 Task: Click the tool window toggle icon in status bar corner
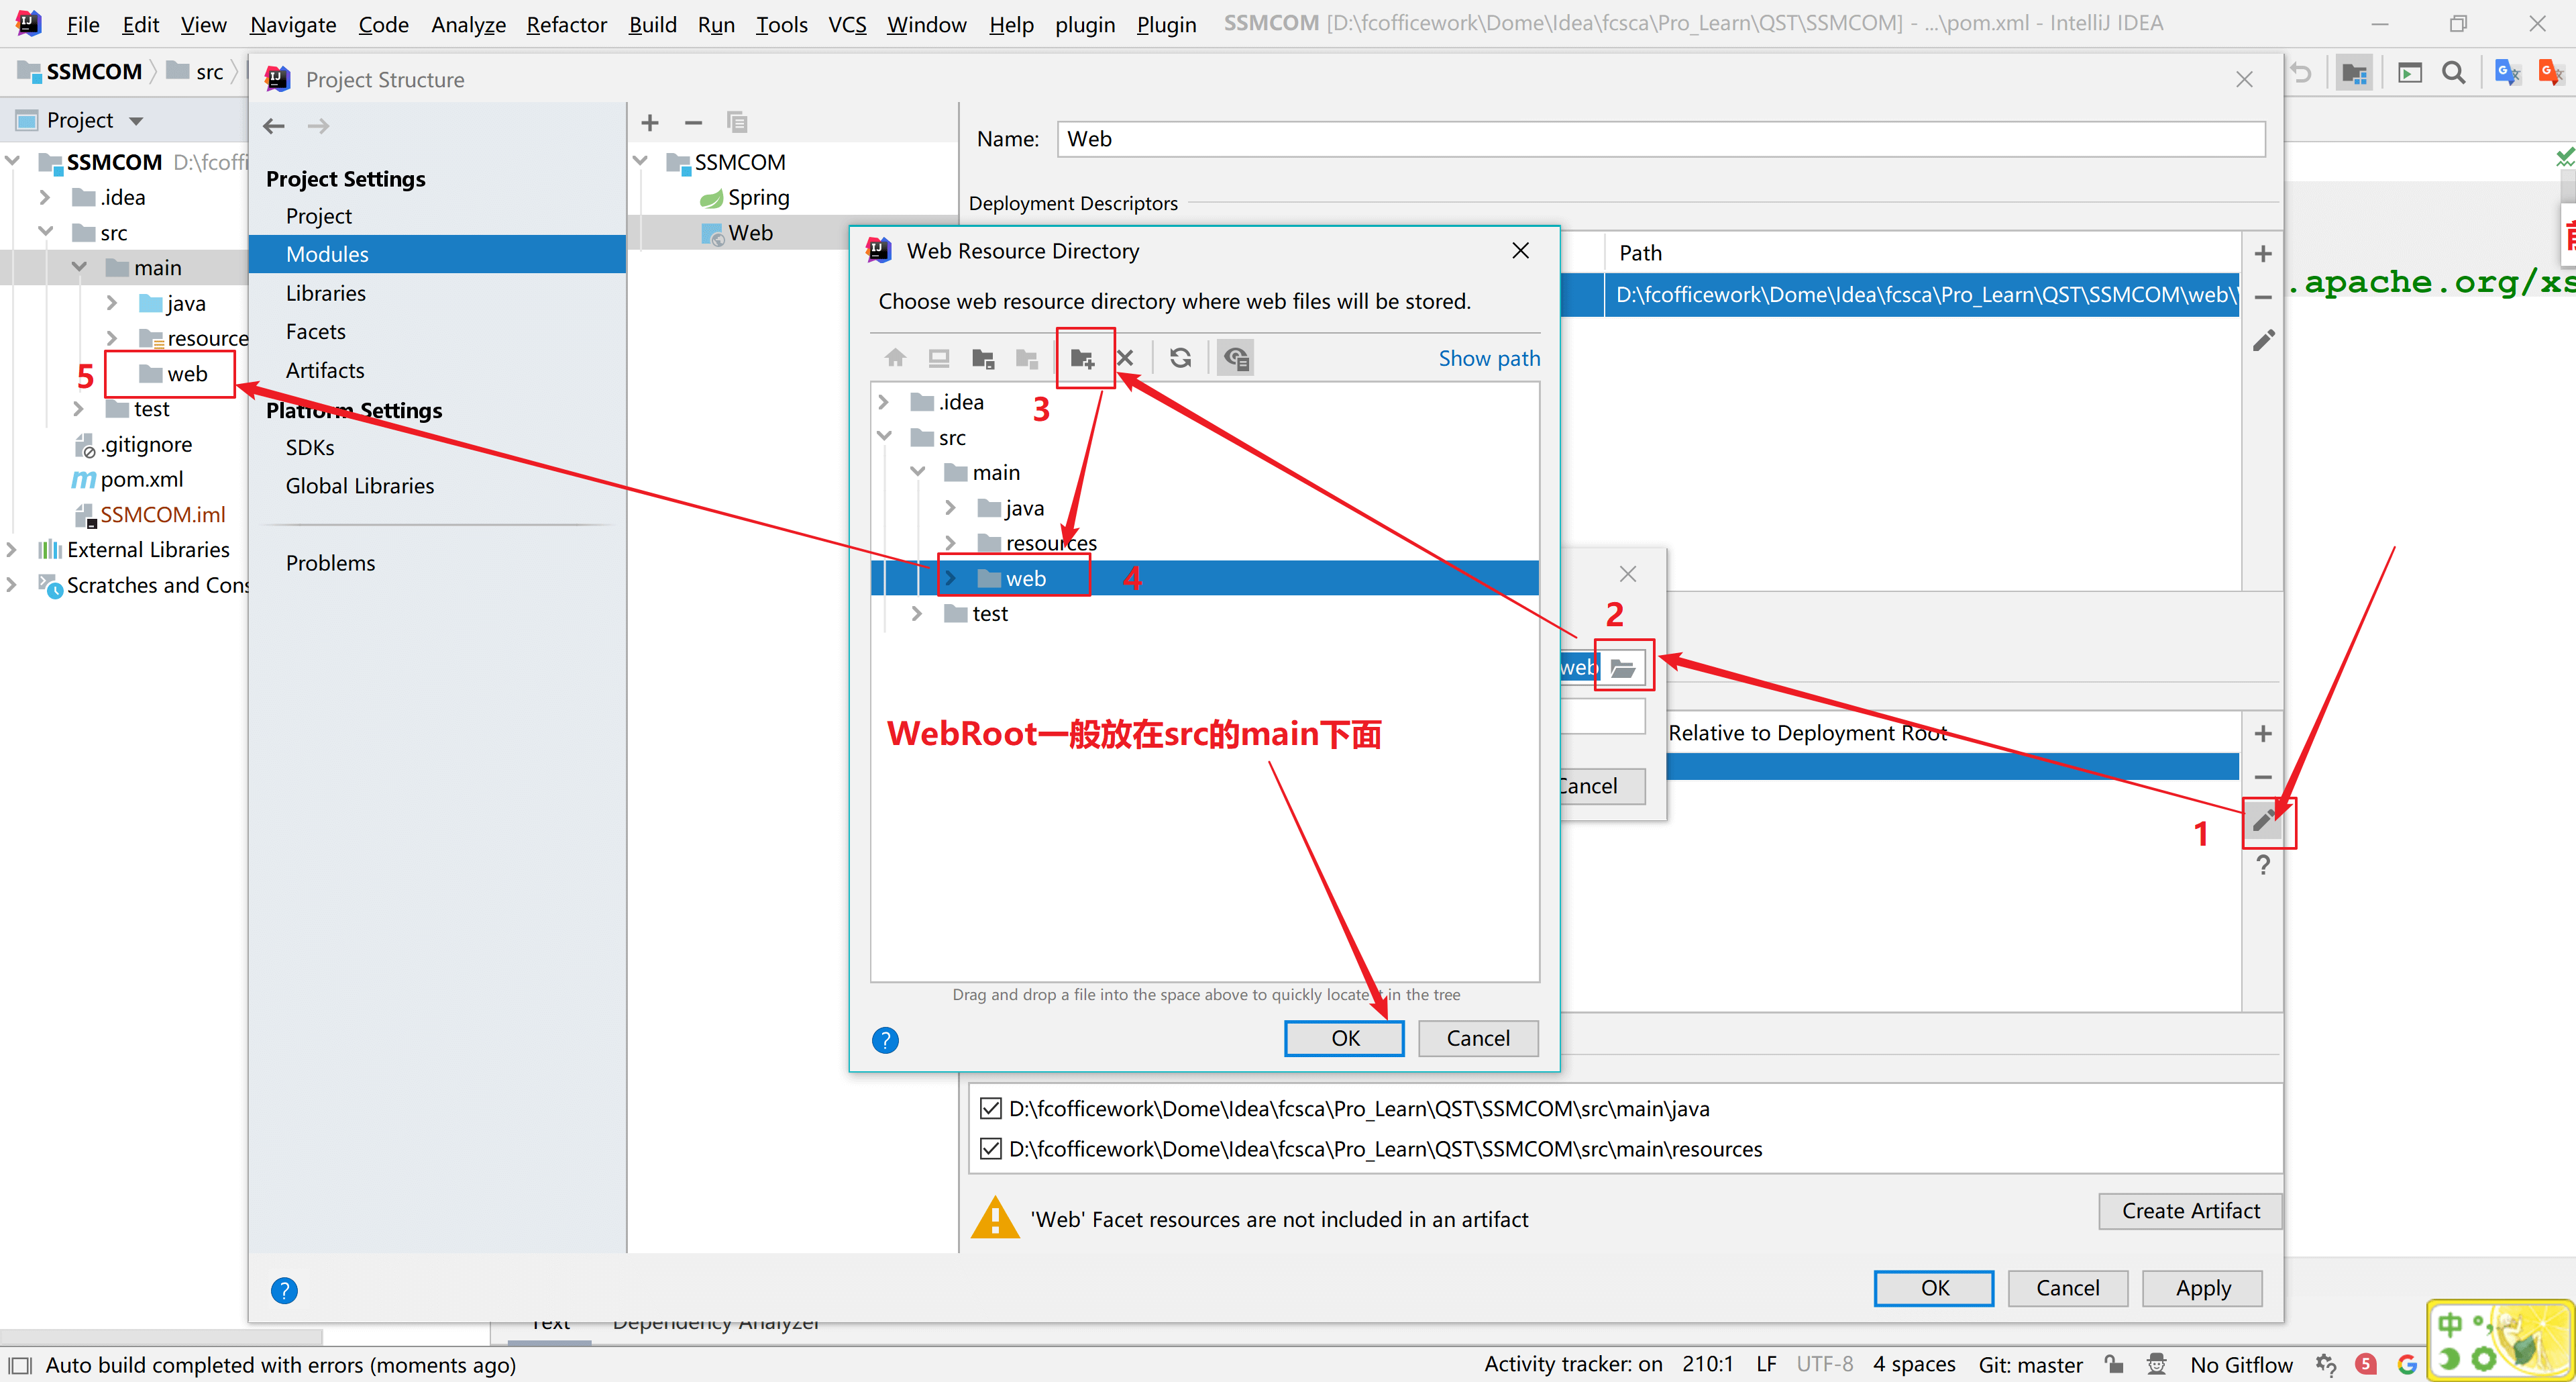pyautogui.click(x=20, y=1365)
